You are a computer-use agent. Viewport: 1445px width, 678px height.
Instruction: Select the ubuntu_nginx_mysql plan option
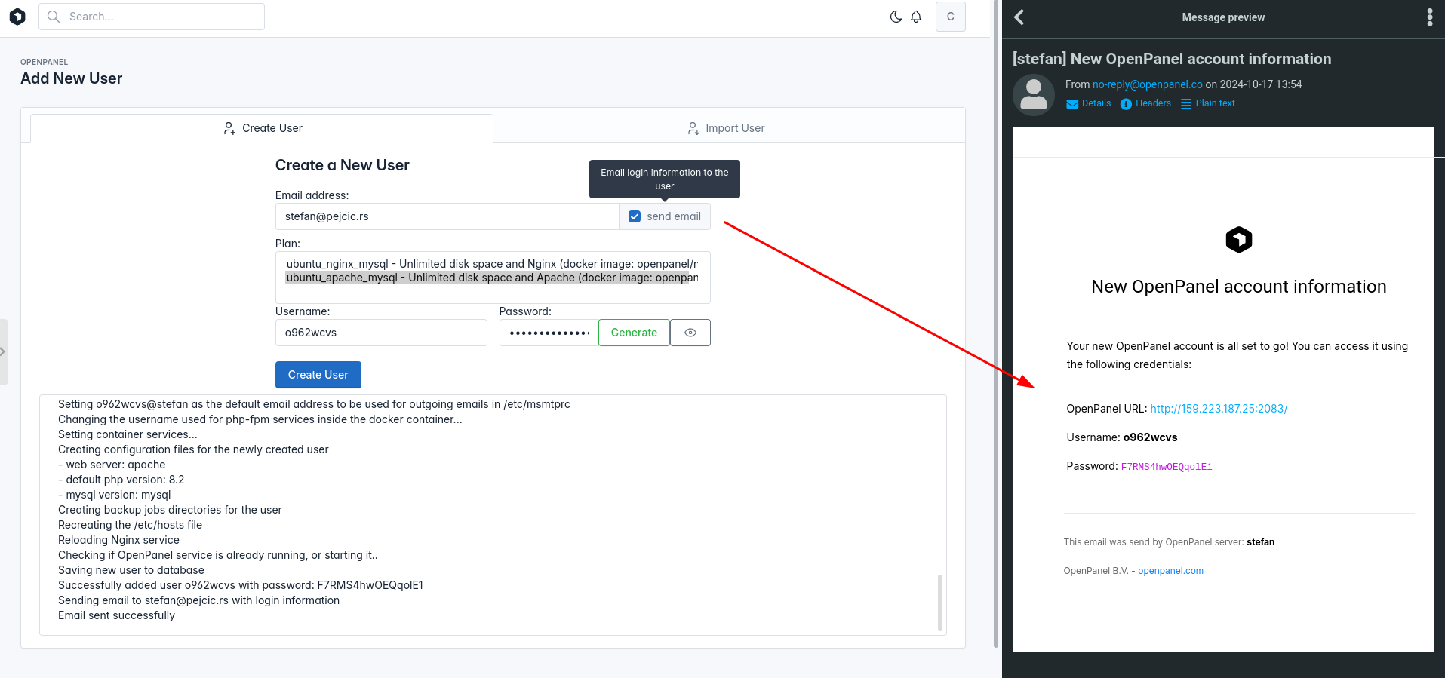(x=492, y=264)
